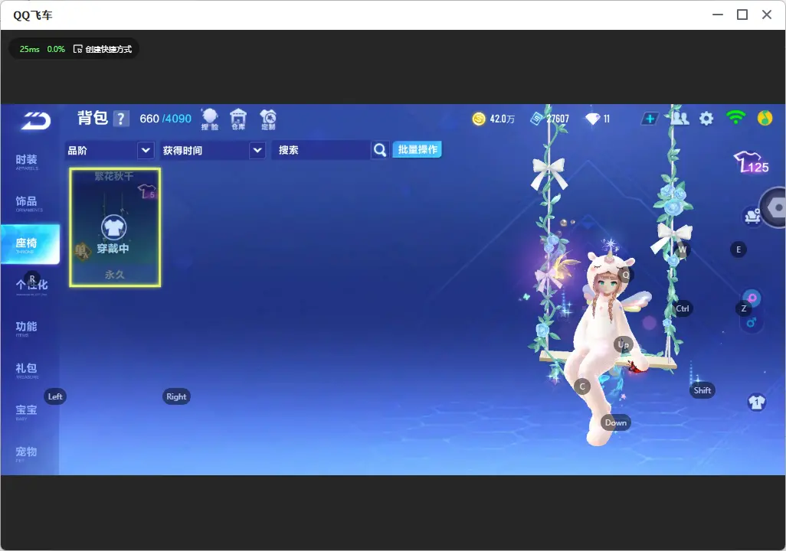Click the QQ Speed logo back icon
This screenshot has width=786, height=551.
(36, 121)
